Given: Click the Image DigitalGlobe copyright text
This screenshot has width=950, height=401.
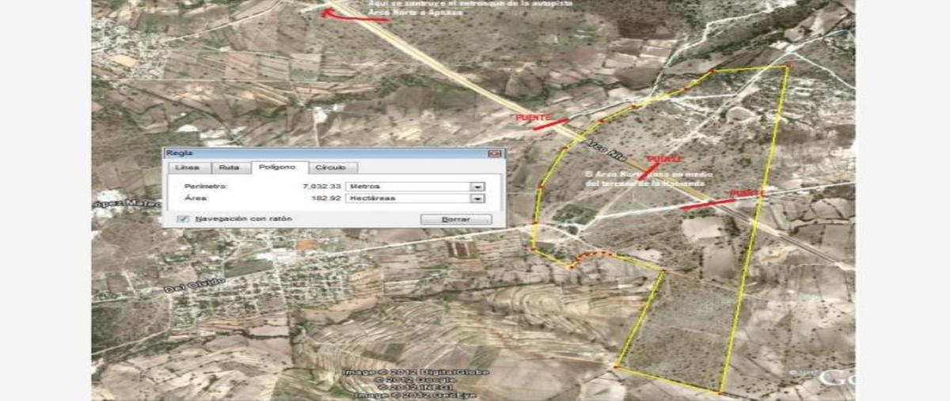Looking at the screenshot, I should pos(416,372).
